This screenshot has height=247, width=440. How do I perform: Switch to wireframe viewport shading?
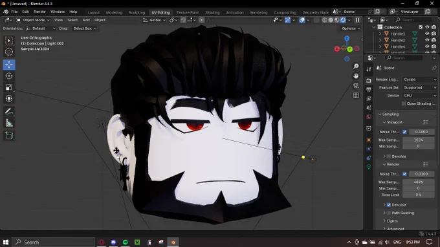pyautogui.click(x=325, y=20)
